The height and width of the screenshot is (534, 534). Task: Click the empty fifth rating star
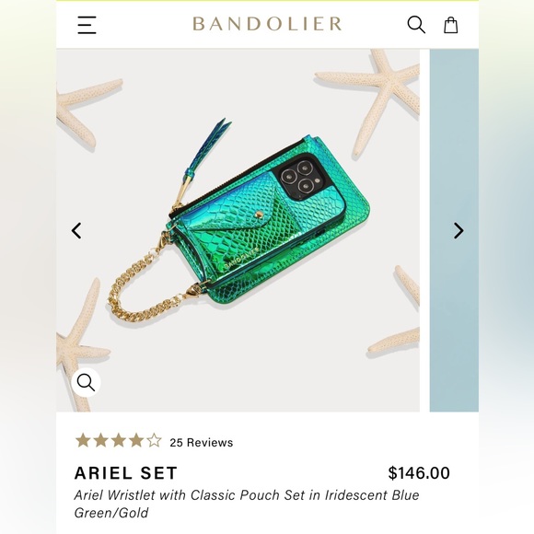[x=154, y=440]
